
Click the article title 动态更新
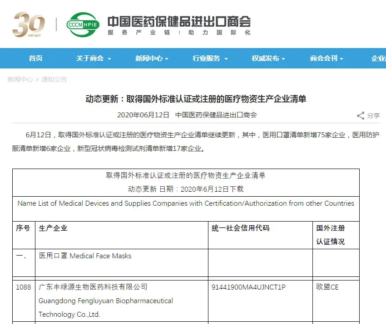click(196, 99)
